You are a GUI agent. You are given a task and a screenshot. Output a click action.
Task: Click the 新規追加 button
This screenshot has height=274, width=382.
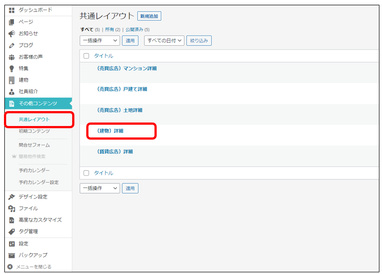point(149,16)
